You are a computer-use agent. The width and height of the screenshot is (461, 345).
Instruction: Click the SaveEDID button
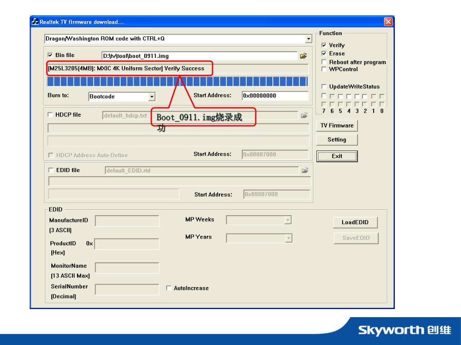coord(356,238)
